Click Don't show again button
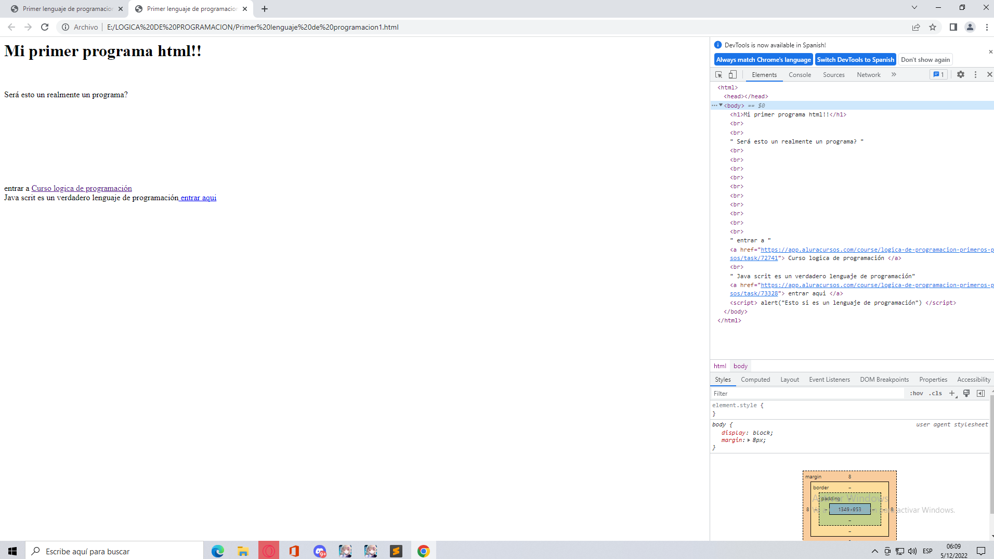 click(x=925, y=60)
